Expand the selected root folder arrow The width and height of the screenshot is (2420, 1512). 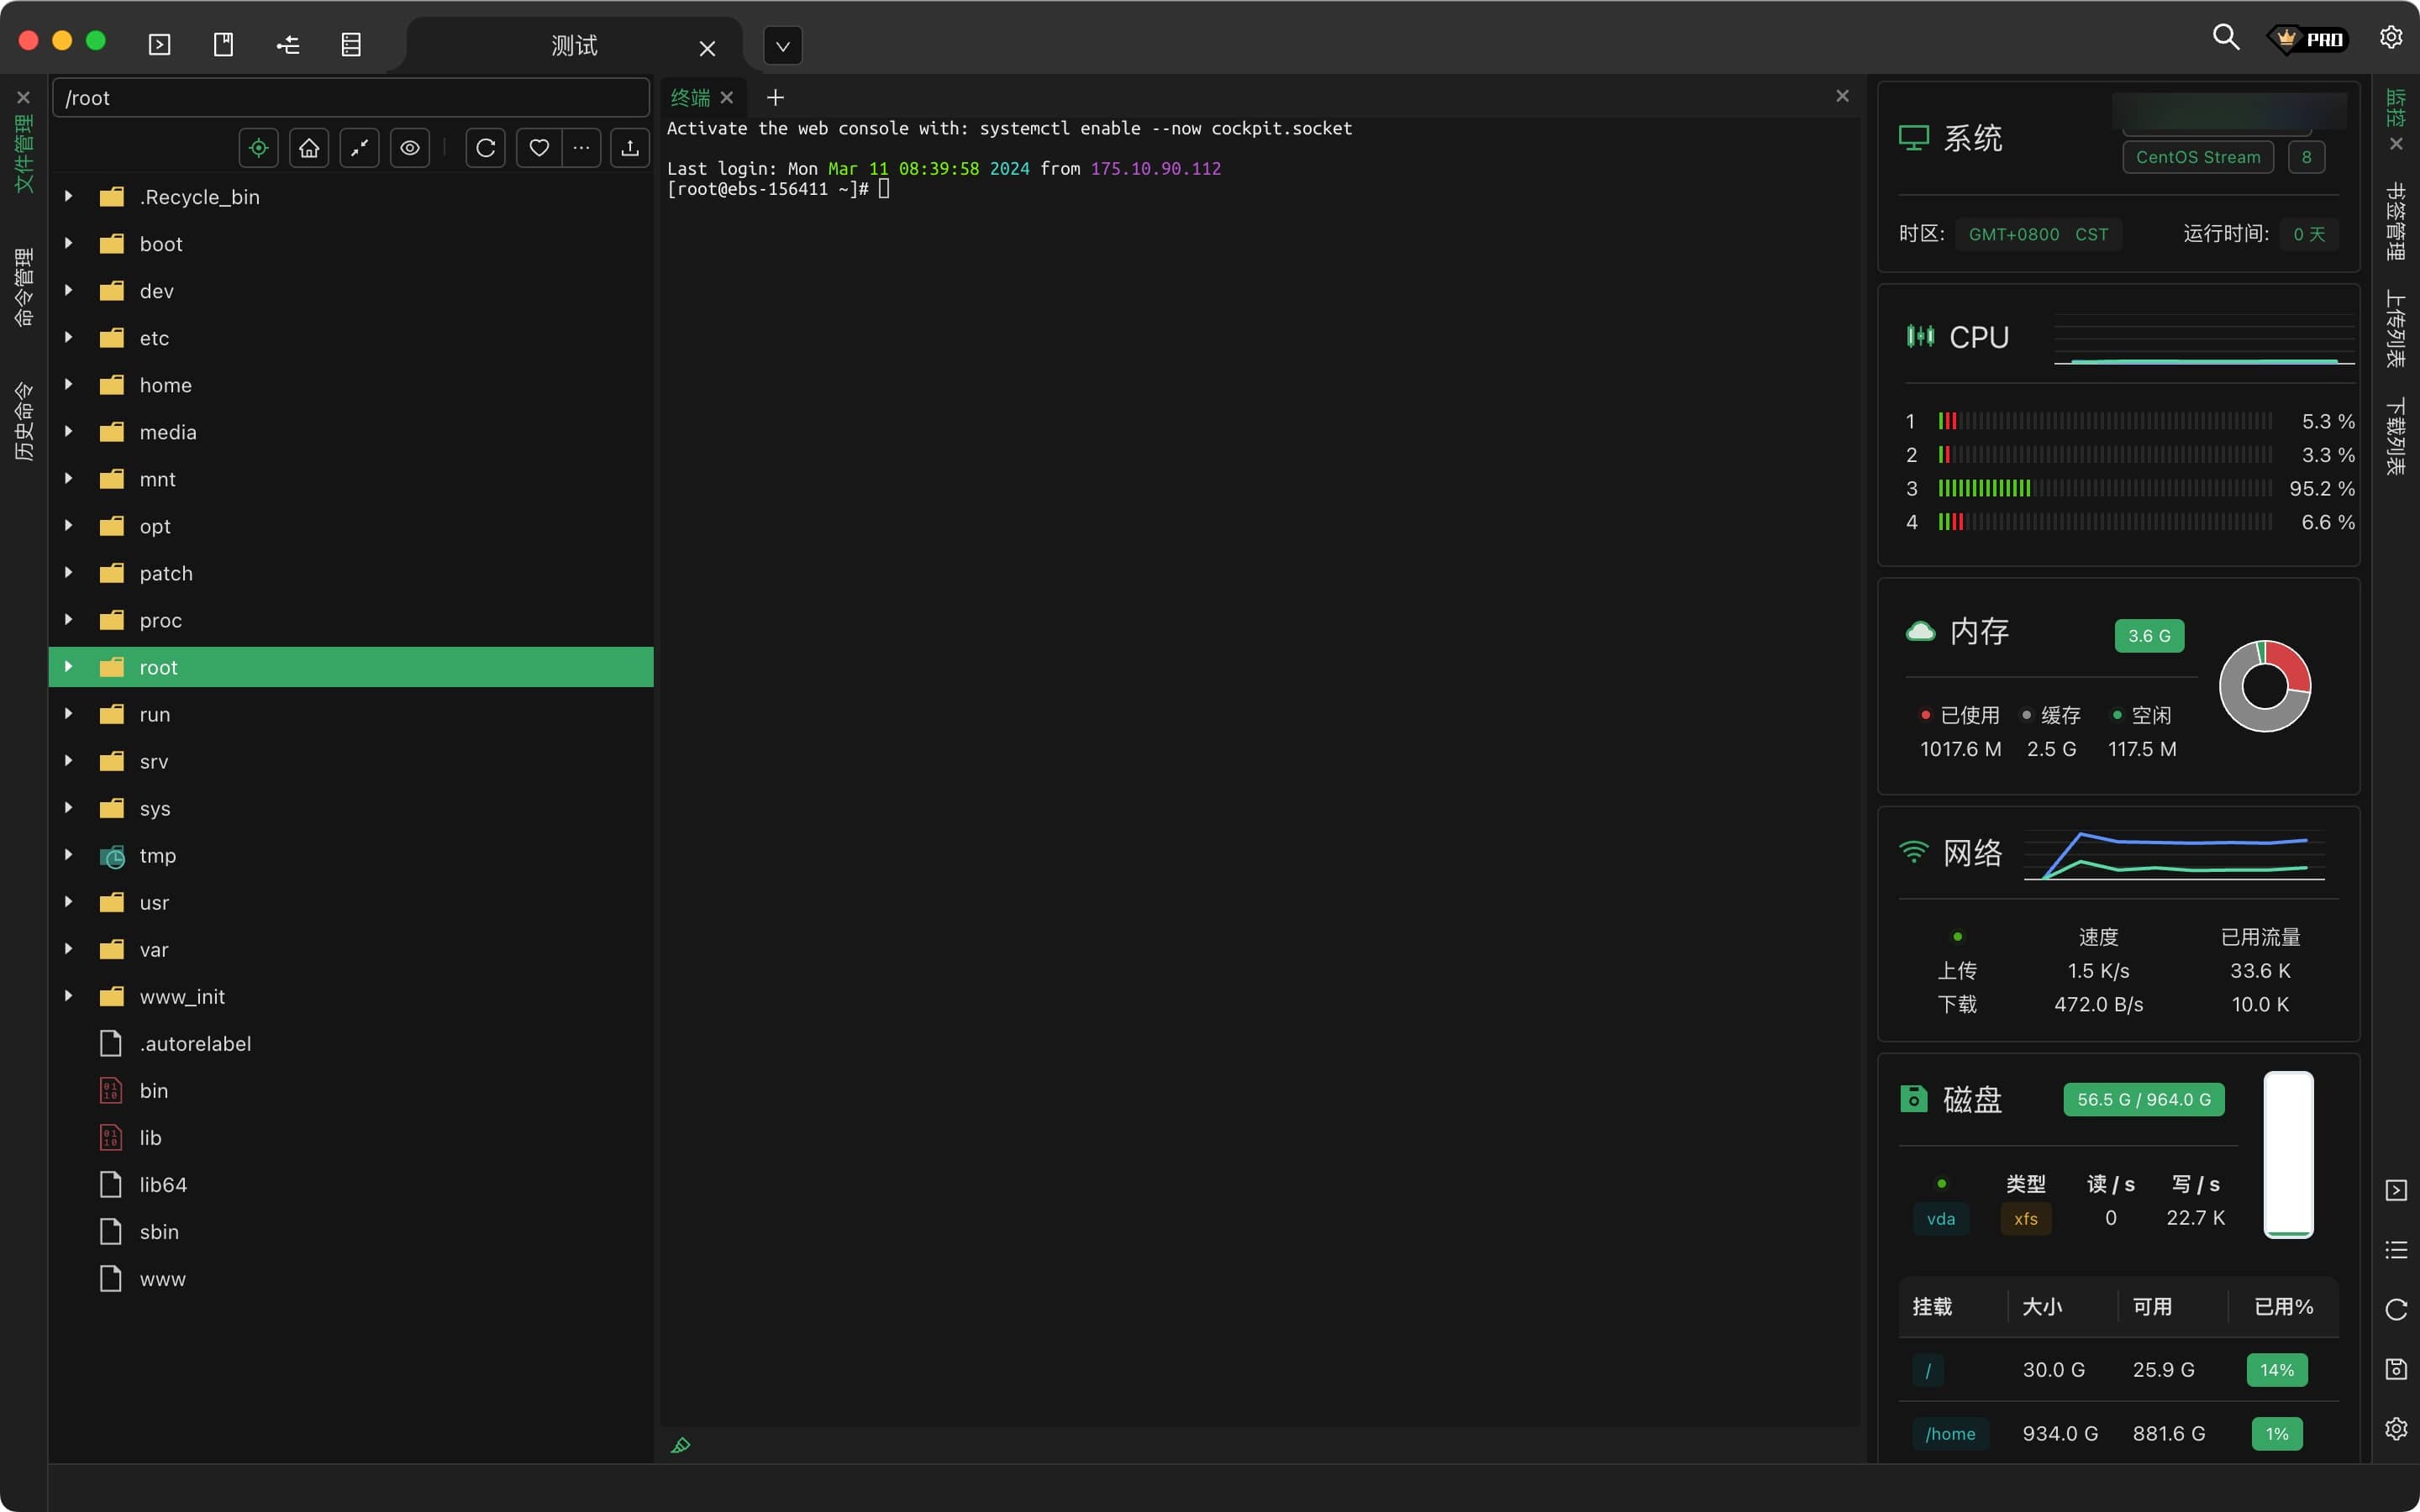coord(69,666)
